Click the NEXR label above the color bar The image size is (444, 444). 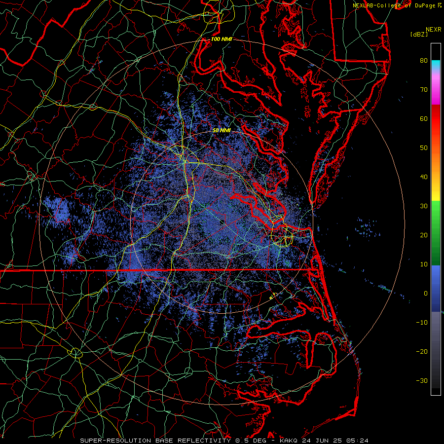[433, 30]
